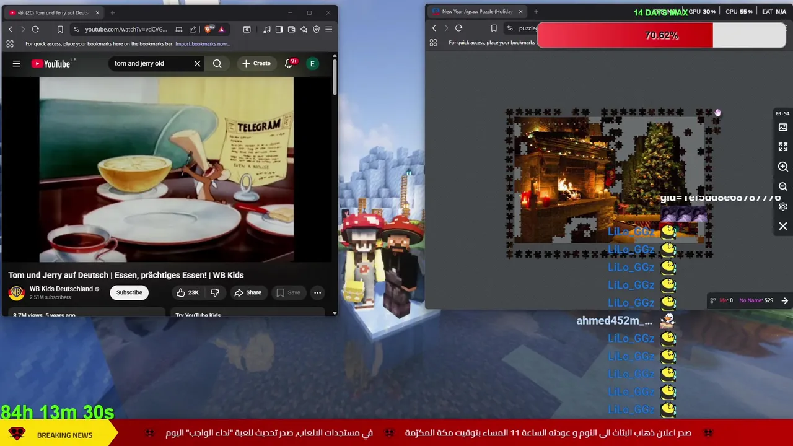Viewport: 793px width, 446px height.
Task: Zoom out on the jigsaw puzzle
Action: click(783, 186)
